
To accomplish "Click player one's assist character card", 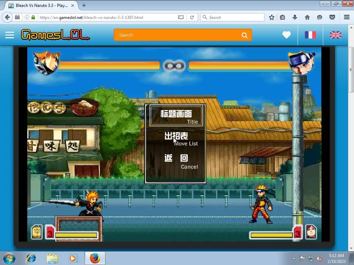I will pos(37,232).
